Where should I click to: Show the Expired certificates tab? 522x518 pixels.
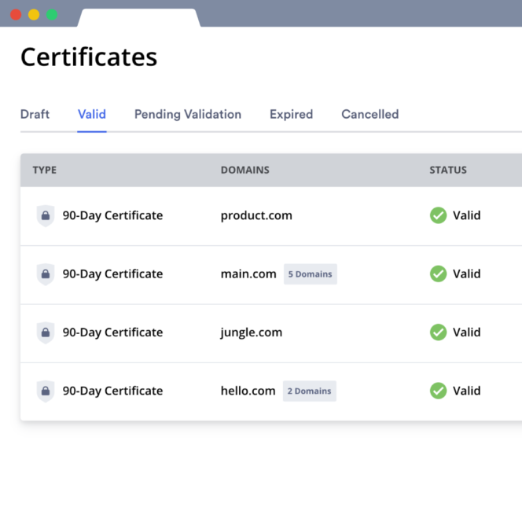291,114
